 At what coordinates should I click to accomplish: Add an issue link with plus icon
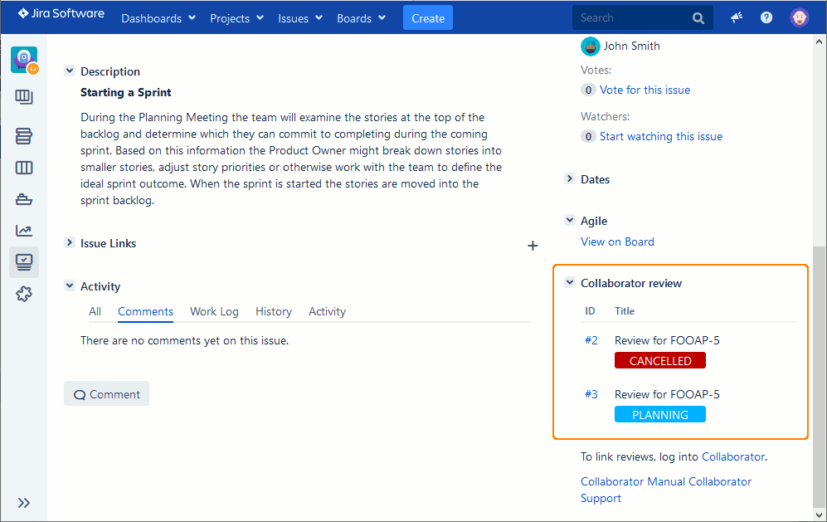[533, 246]
